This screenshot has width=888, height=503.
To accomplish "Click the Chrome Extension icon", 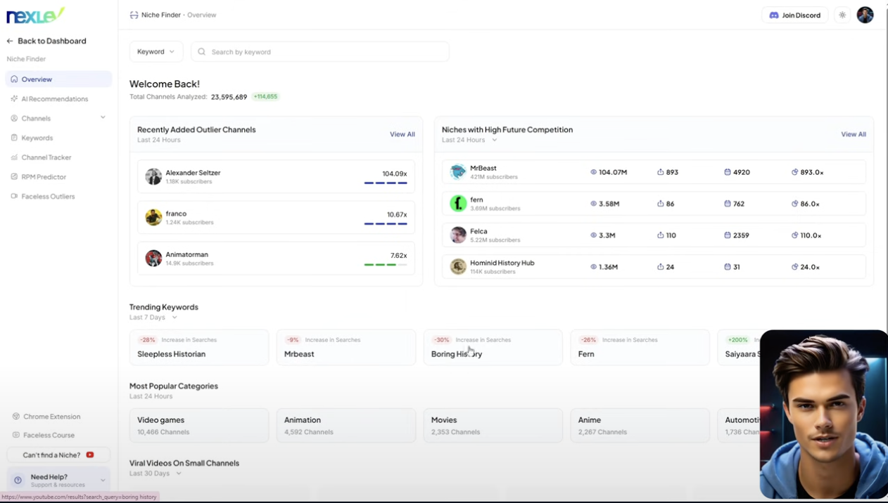I will (16, 417).
